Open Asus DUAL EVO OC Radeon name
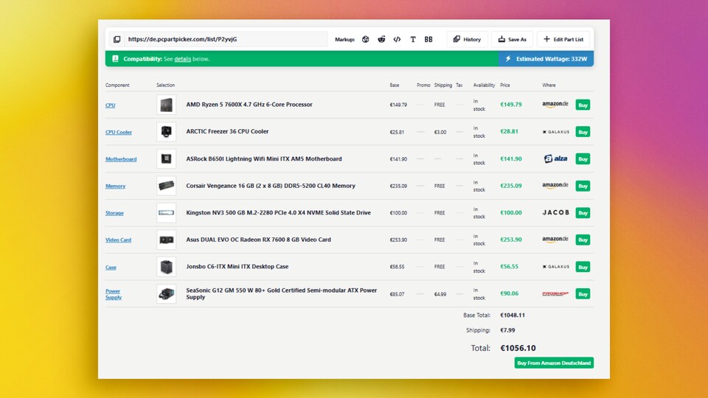This screenshot has height=398, width=708. point(258,240)
